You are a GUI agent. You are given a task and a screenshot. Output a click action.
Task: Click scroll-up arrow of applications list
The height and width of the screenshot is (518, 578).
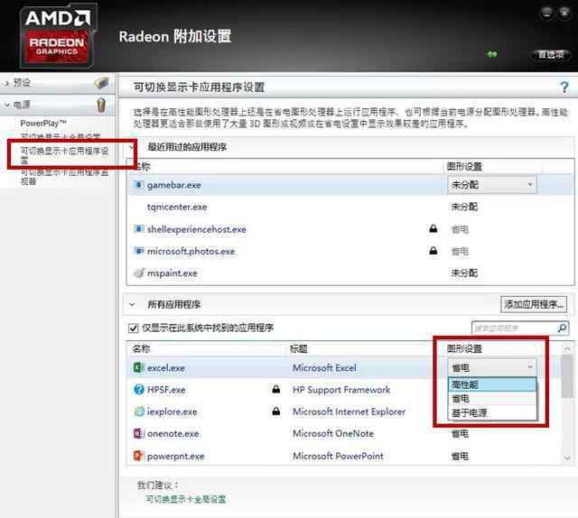[567, 348]
